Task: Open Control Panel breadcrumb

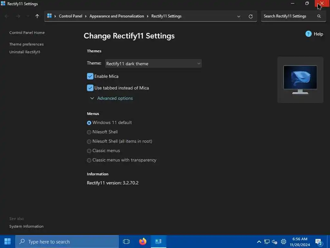Action: click(71, 16)
